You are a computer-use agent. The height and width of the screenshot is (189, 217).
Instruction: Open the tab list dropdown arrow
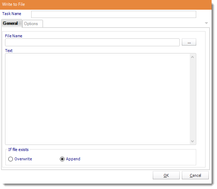point(206,23)
